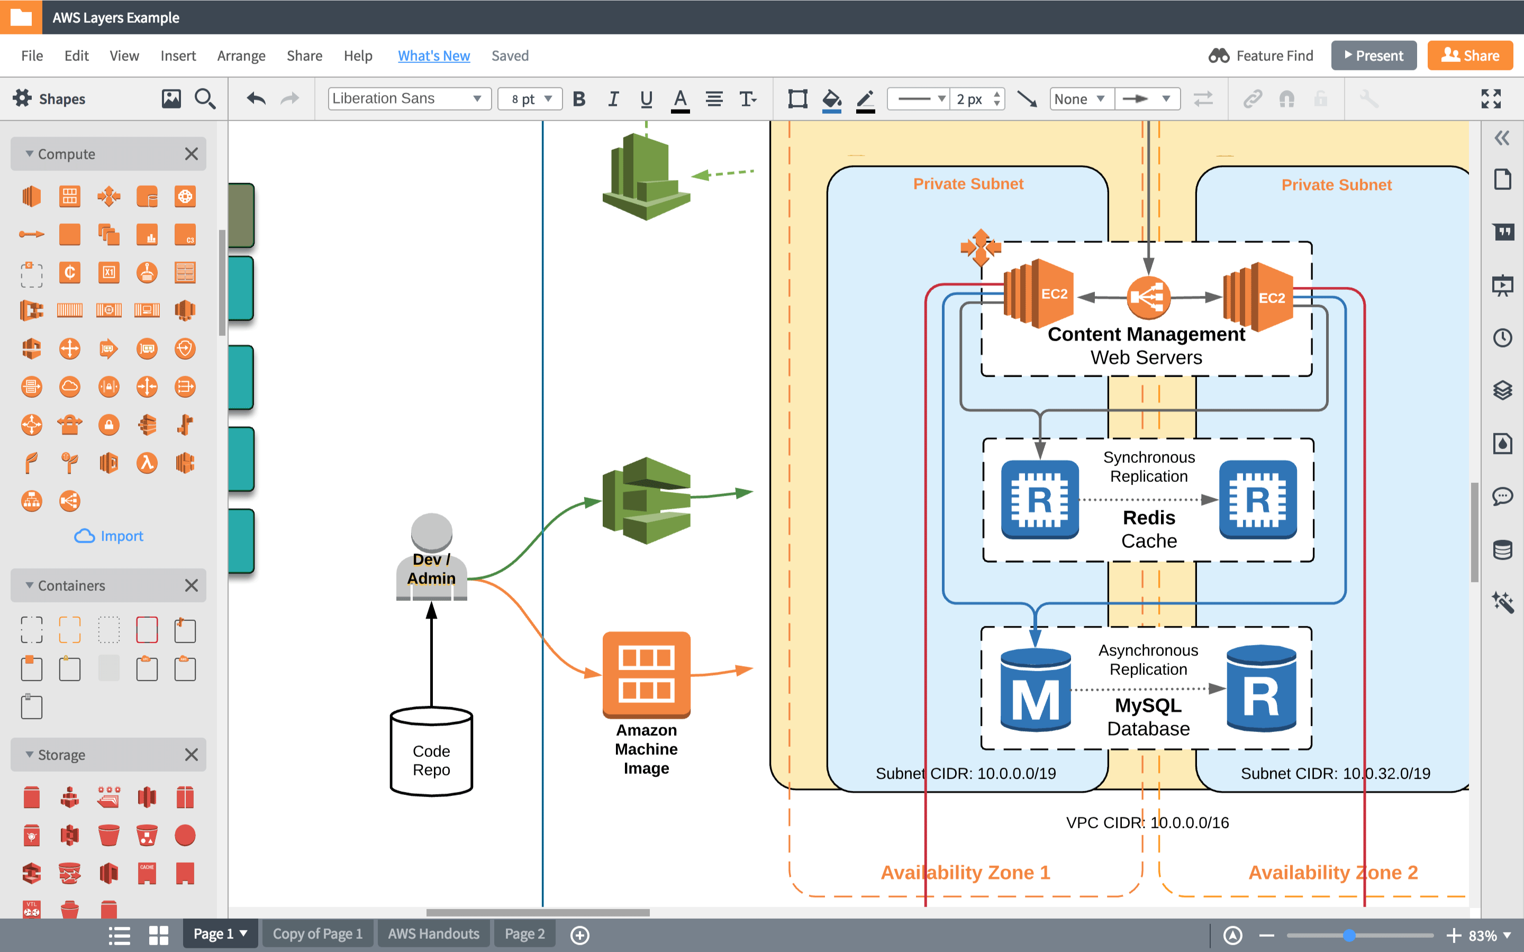Click the insert image icon in toolbar
This screenshot has width=1524, height=952.
pos(171,99)
